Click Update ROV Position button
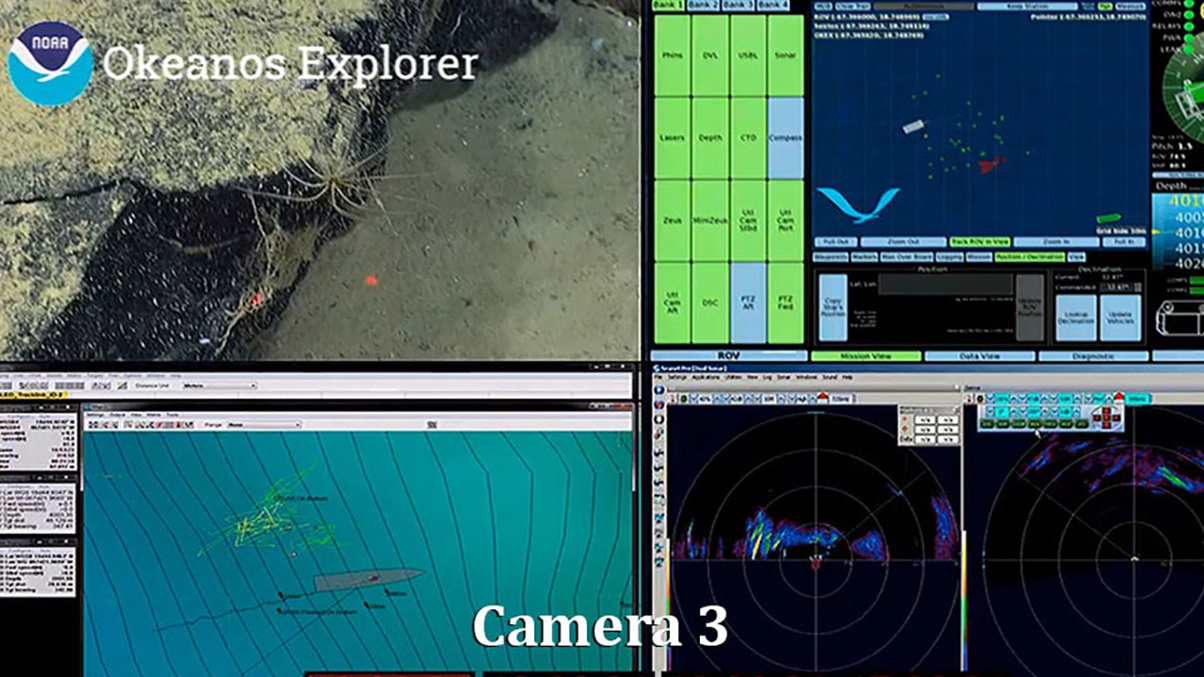Viewport: 1204px width, 677px height. [1030, 307]
